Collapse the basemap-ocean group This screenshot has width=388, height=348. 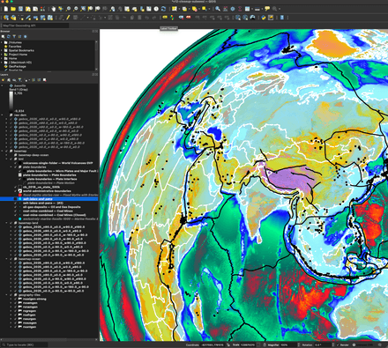(x=6, y=259)
